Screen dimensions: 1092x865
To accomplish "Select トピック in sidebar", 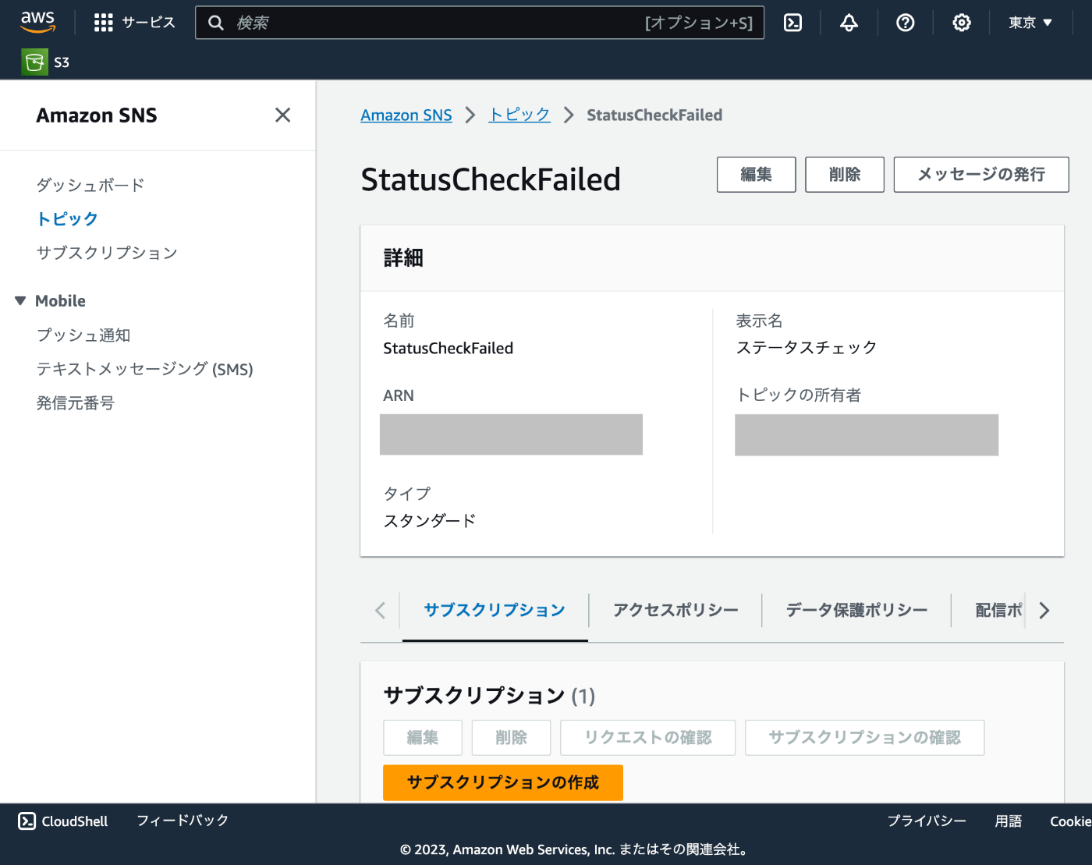I will pyautogui.click(x=67, y=219).
